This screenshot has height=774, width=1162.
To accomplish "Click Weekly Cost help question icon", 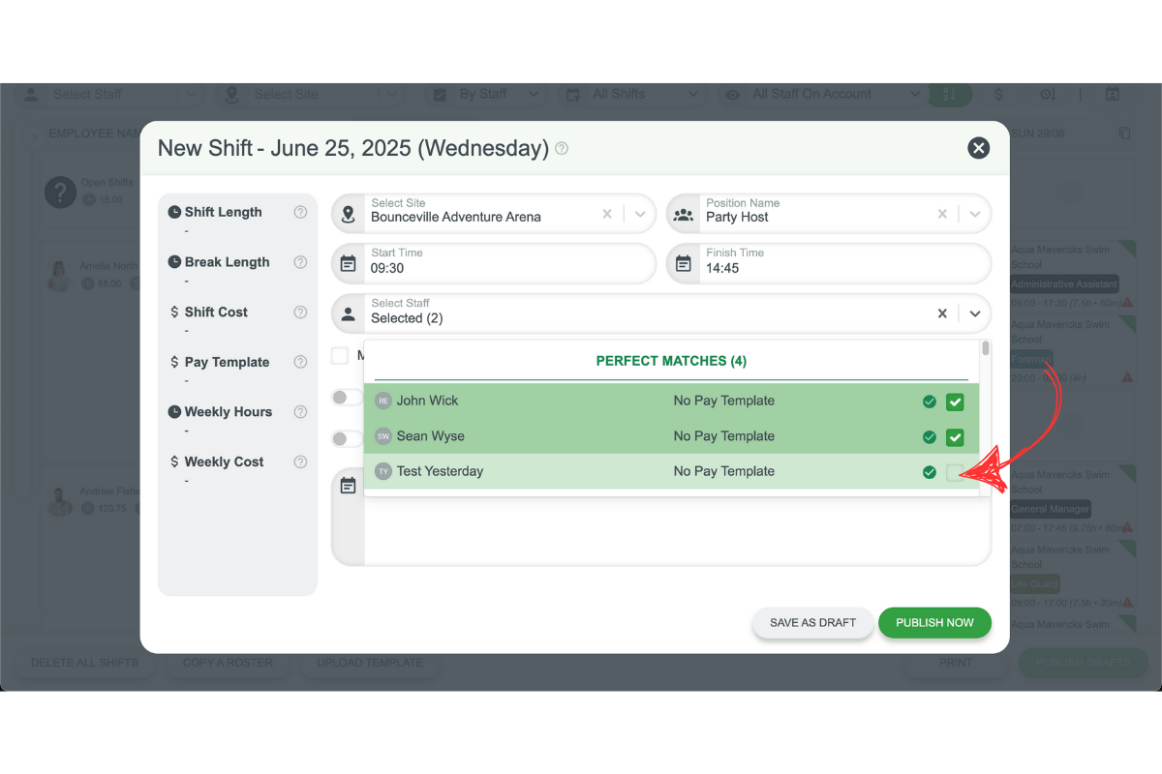I will tap(300, 461).
